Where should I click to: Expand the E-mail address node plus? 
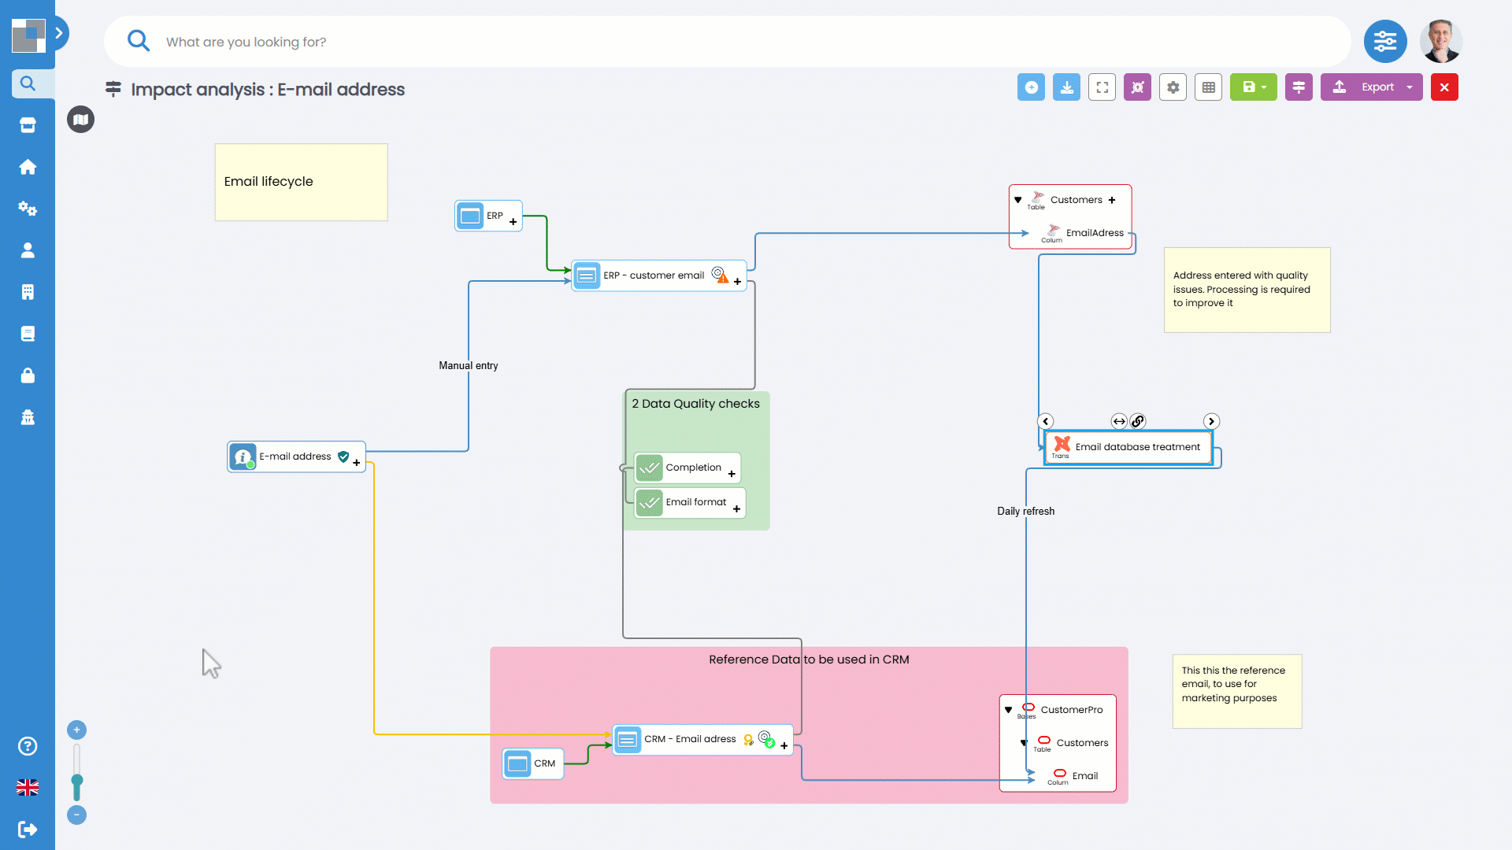click(x=357, y=463)
